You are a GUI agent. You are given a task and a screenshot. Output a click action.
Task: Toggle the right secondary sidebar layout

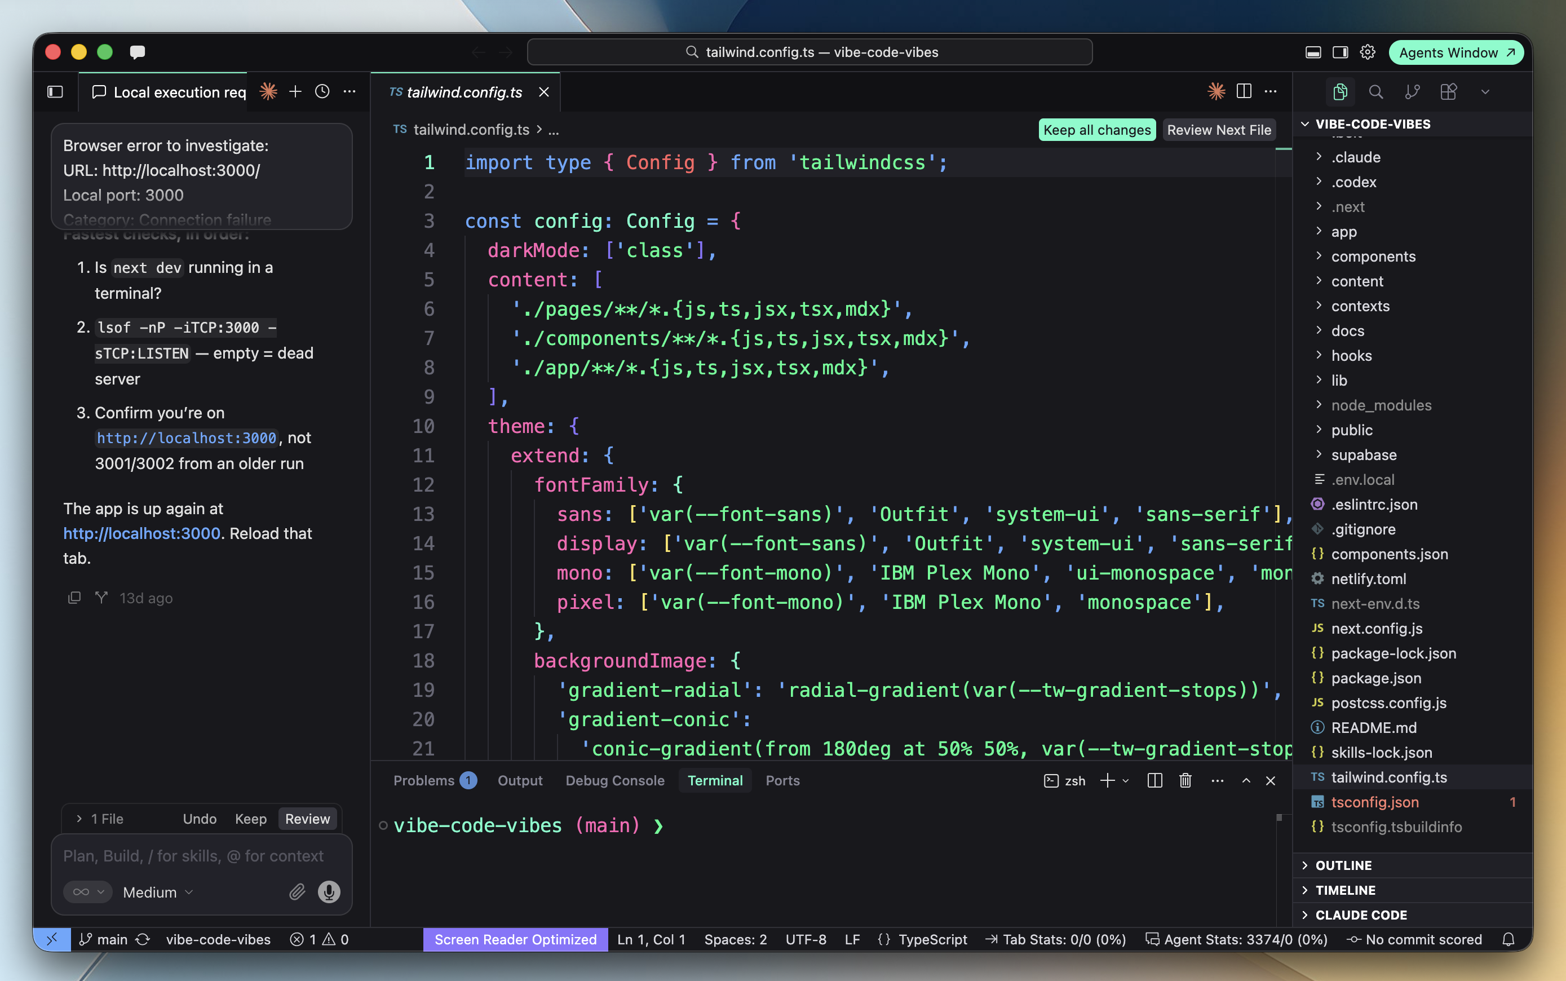tap(1341, 52)
